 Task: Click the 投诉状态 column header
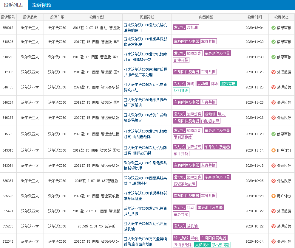coord(282,17)
